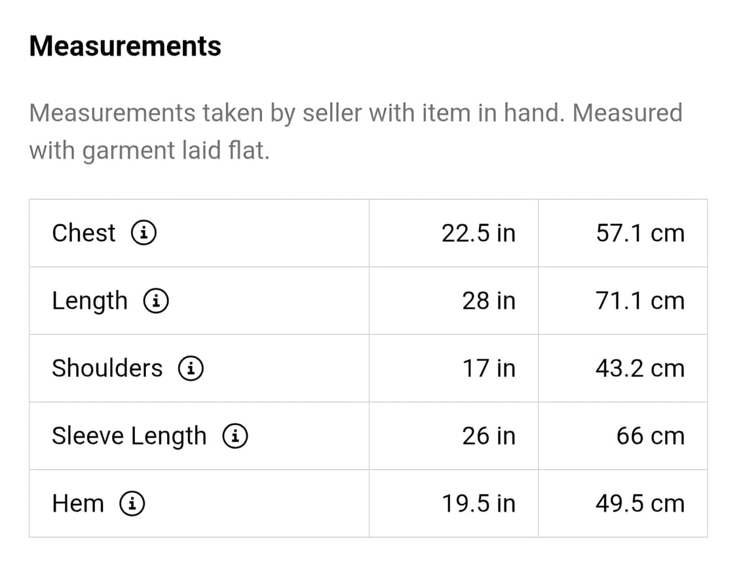Open the Length measurement info icon
737x570 pixels.
pos(157,301)
